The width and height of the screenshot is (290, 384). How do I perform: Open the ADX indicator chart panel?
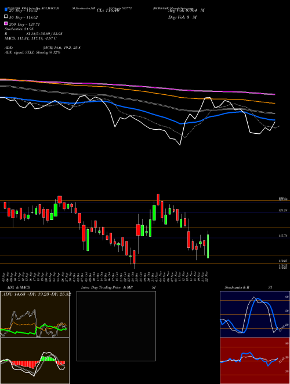(x=35, y=314)
